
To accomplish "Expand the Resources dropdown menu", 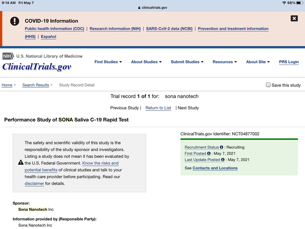I will [225, 62].
